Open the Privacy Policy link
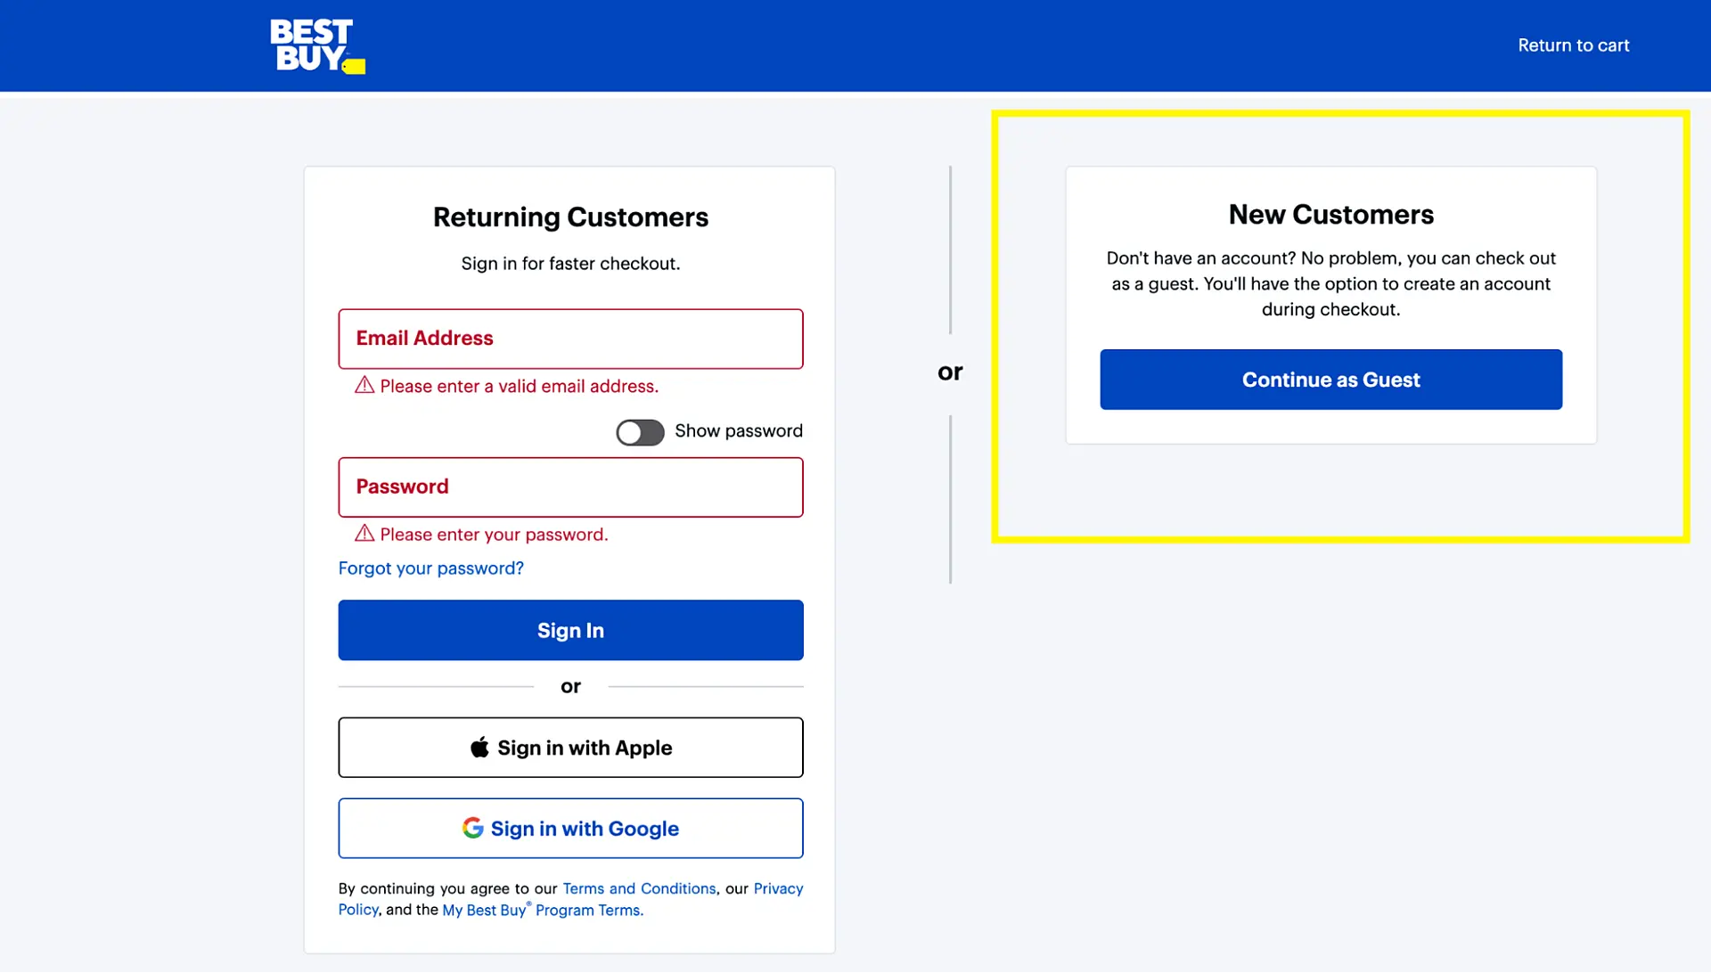This screenshot has height=973, width=1711. pyautogui.click(x=778, y=888)
